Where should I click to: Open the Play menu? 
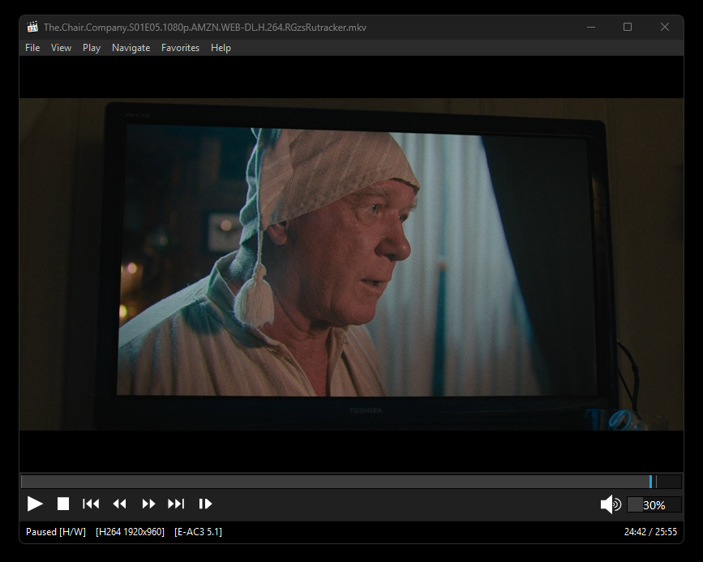point(92,48)
